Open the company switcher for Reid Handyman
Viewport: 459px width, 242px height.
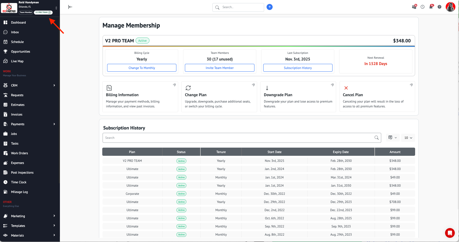(x=56, y=8)
